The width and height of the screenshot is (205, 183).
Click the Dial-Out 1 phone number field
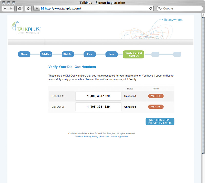98,96
